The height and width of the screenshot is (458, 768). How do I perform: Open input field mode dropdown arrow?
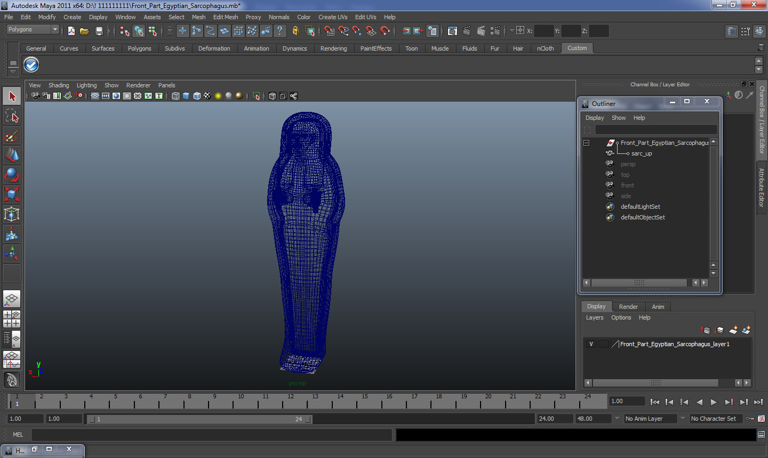[x=512, y=30]
